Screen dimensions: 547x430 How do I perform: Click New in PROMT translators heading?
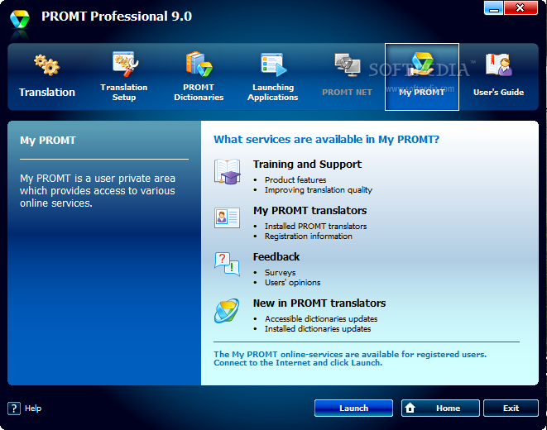click(x=319, y=303)
